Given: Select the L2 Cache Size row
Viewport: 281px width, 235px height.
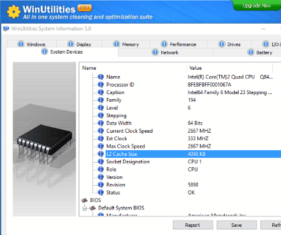Looking at the screenshot, I should [x=193, y=154].
